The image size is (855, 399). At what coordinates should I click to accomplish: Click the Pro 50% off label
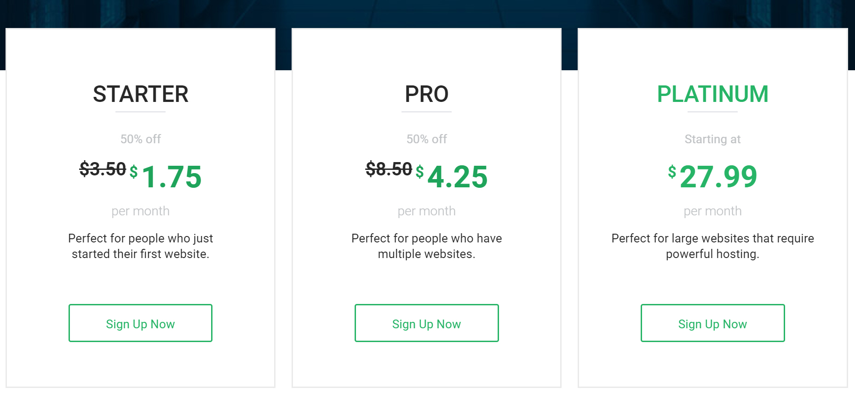click(x=426, y=139)
